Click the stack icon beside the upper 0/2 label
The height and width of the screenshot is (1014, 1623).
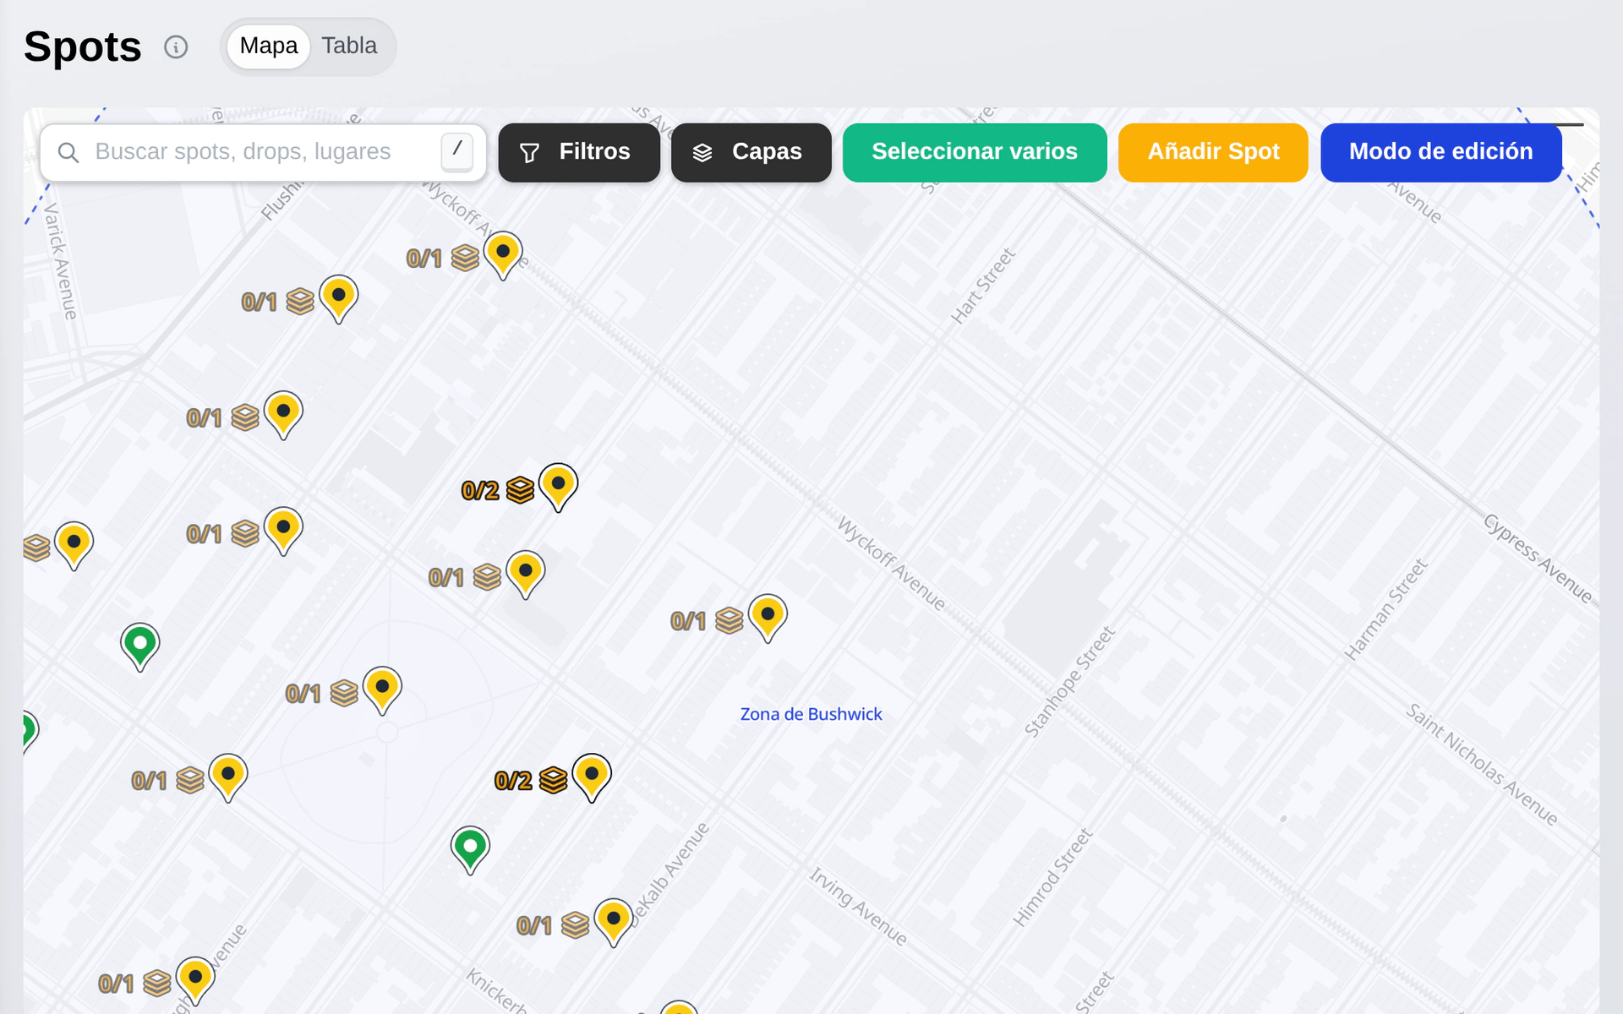coord(521,490)
